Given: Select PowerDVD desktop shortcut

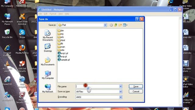Looking at the screenshot, I should (7, 81).
